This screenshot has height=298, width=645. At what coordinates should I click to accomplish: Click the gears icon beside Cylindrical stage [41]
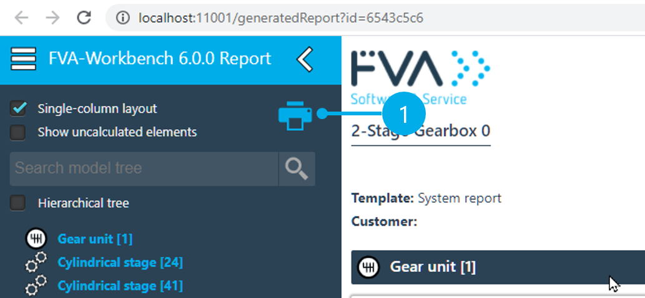[36, 286]
